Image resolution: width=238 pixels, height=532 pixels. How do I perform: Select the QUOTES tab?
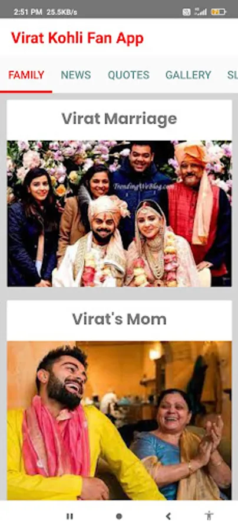tap(128, 75)
